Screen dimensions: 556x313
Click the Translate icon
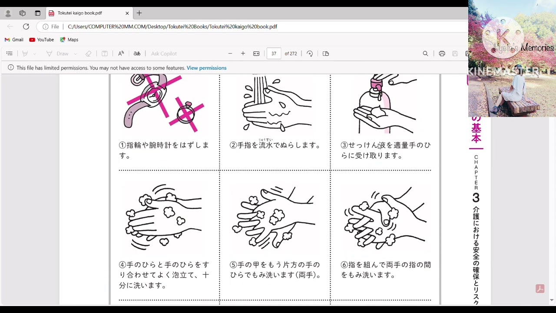(137, 53)
